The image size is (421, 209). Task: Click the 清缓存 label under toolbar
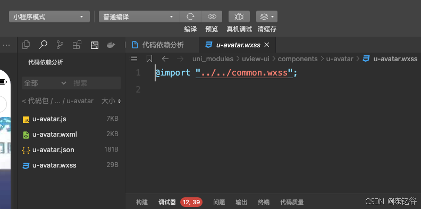click(267, 29)
